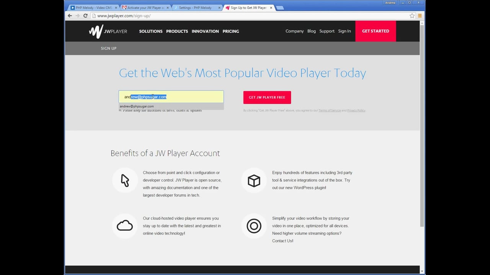Open the Support link
This screenshot has width=490, height=275.
(x=327, y=31)
